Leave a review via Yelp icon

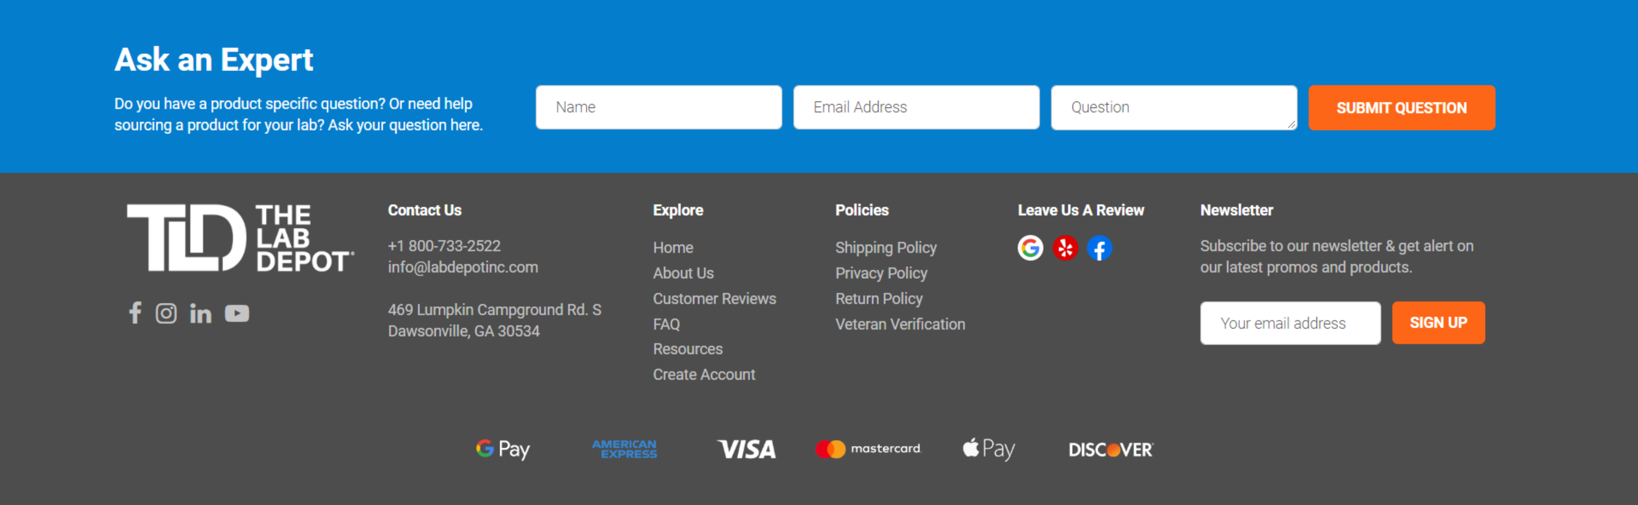tap(1065, 247)
